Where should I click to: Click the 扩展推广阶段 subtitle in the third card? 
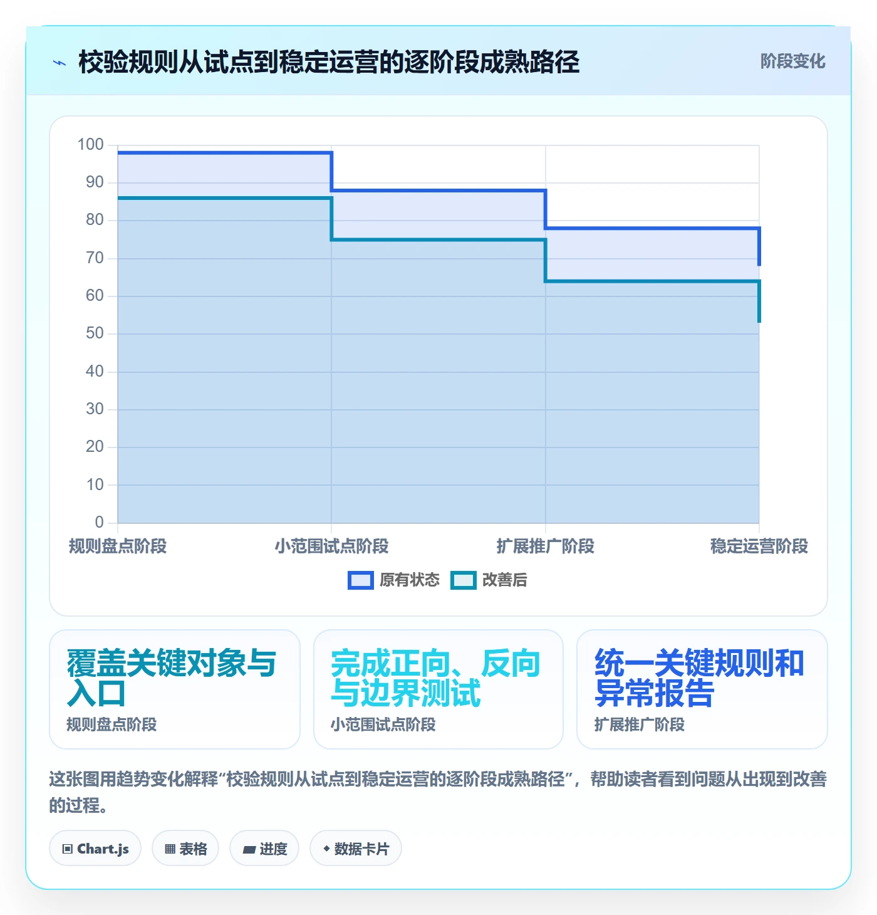(640, 725)
